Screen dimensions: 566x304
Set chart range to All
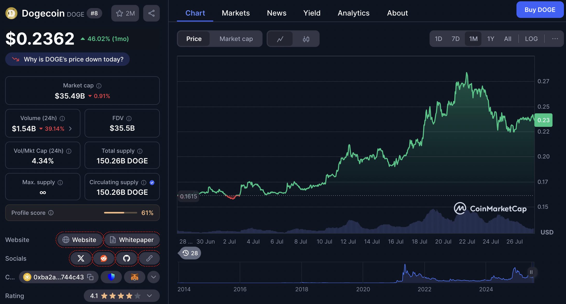click(508, 39)
